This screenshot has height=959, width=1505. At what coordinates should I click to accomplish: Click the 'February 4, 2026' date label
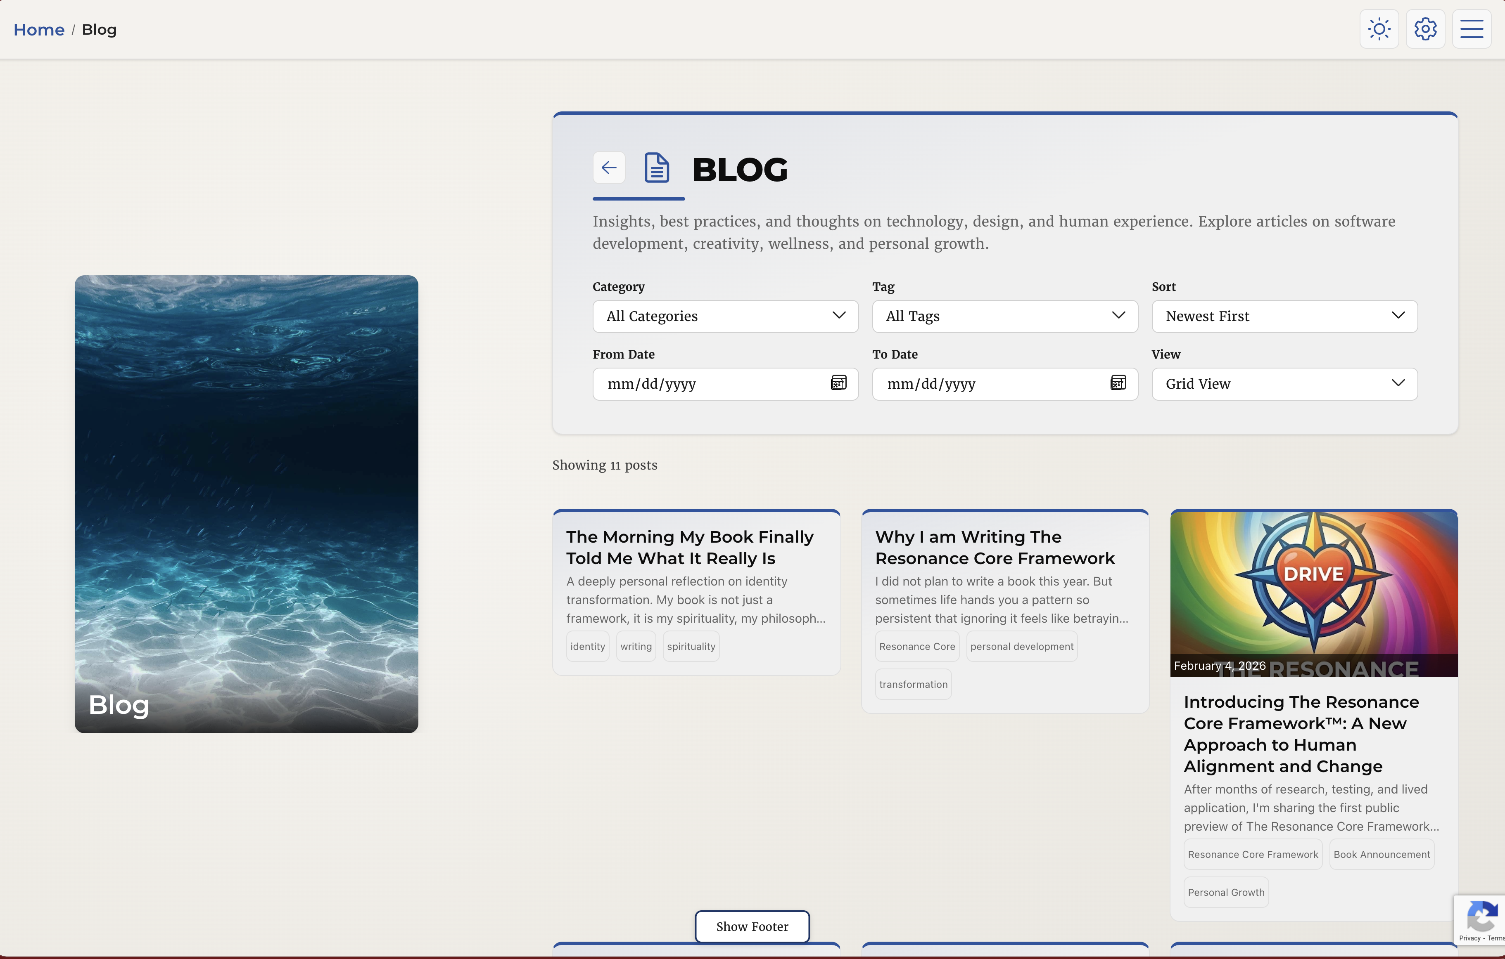pyautogui.click(x=1219, y=666)
